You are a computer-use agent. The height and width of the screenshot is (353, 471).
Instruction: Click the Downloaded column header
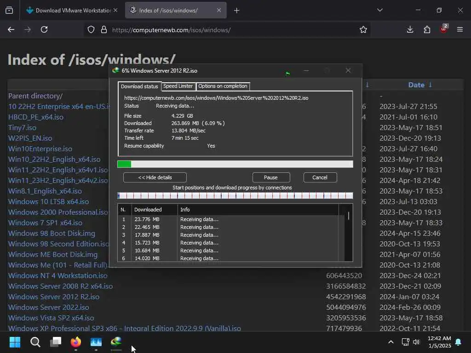[155, 210]
